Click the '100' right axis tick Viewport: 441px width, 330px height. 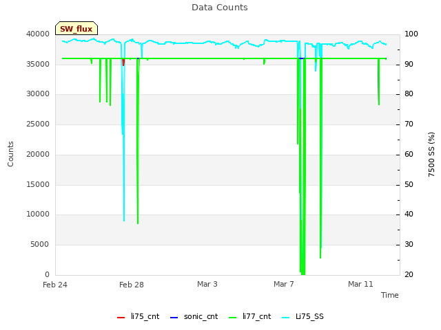click(x=411, y=34)
